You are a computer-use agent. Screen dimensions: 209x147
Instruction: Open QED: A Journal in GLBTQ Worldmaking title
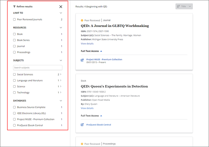tap(115, 26)
